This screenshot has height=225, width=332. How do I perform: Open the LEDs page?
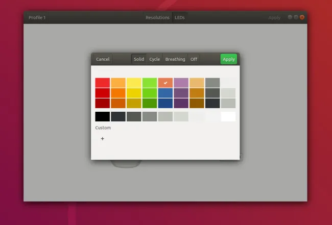coord(180,17)
